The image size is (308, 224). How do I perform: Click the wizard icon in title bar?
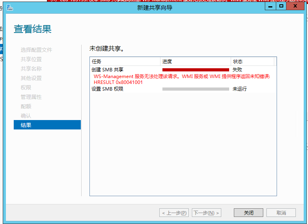point(10,8)
